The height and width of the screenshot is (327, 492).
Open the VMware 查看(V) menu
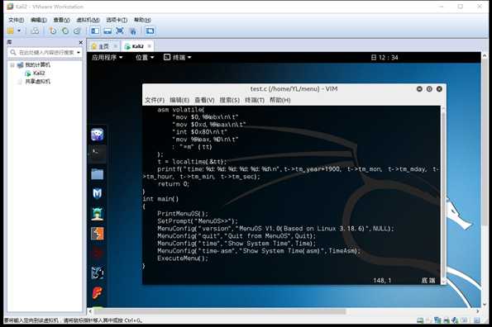pos(61,20)
